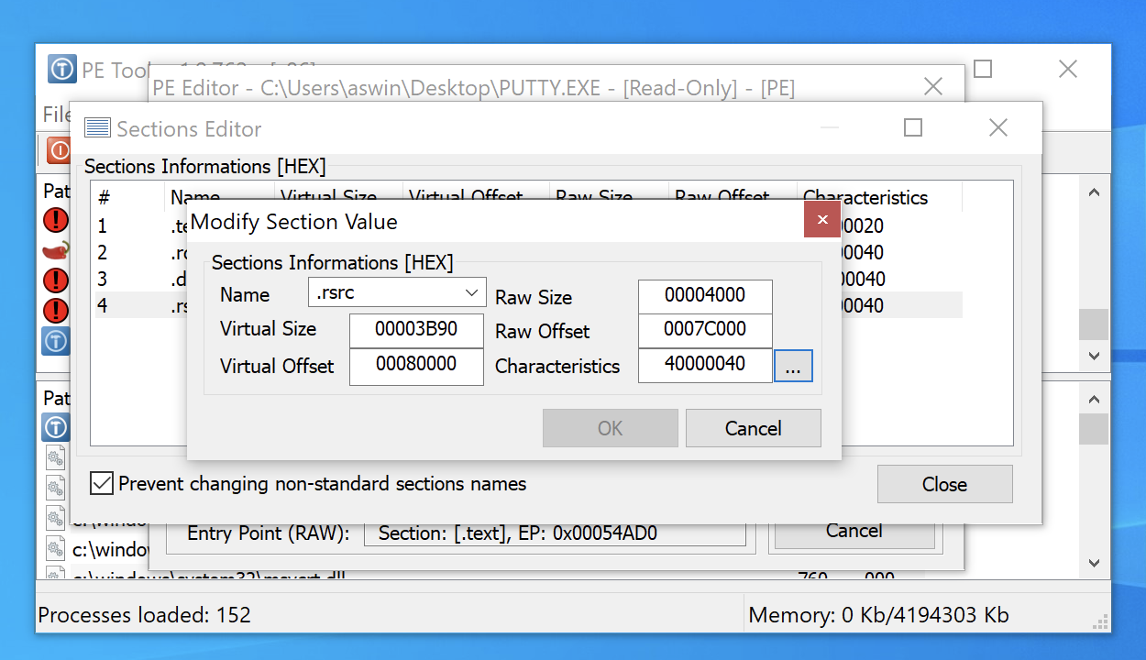
Task: Click the upper list scrollbar down arrow
Action: point(1093,355)
